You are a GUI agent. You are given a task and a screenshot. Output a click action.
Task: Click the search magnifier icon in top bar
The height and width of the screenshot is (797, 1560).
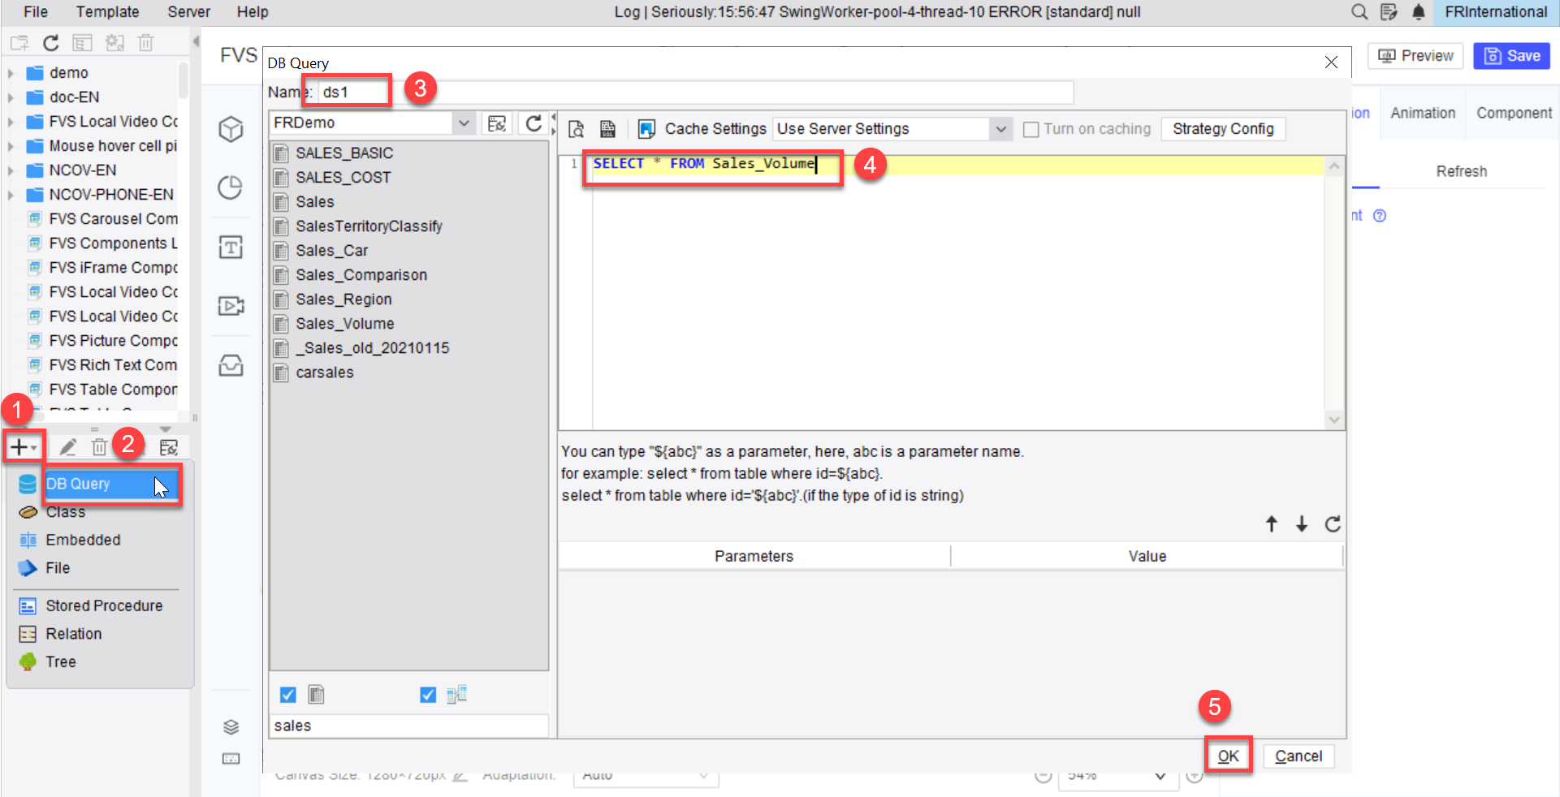(1359, 11)
